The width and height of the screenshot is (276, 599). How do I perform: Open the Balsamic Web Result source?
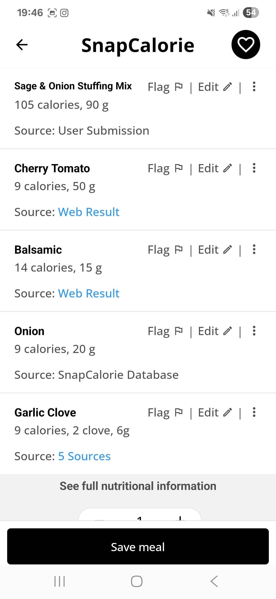coord(89,293)
